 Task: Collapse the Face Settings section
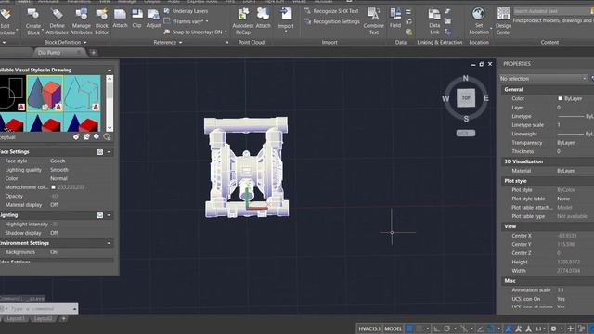(110, 152)
